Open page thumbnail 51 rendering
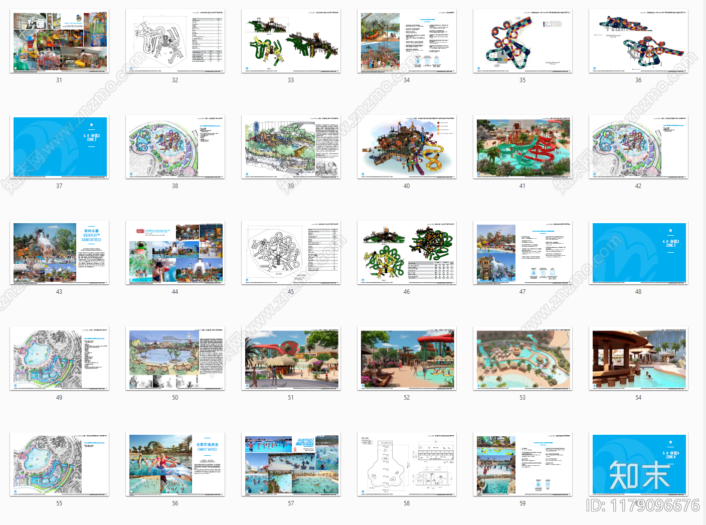Screen dimensions: 706x525 [x=291, y=359]
